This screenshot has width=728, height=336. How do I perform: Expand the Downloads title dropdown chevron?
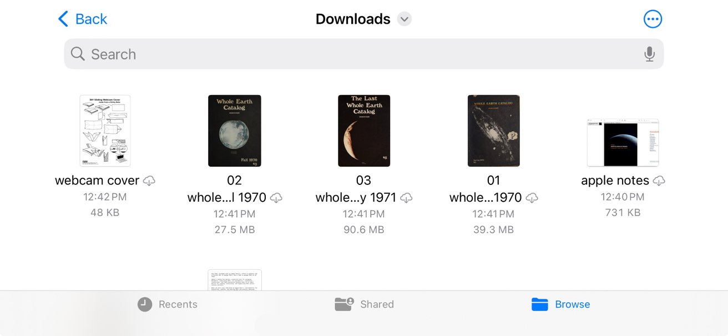(x=405, y=19)
